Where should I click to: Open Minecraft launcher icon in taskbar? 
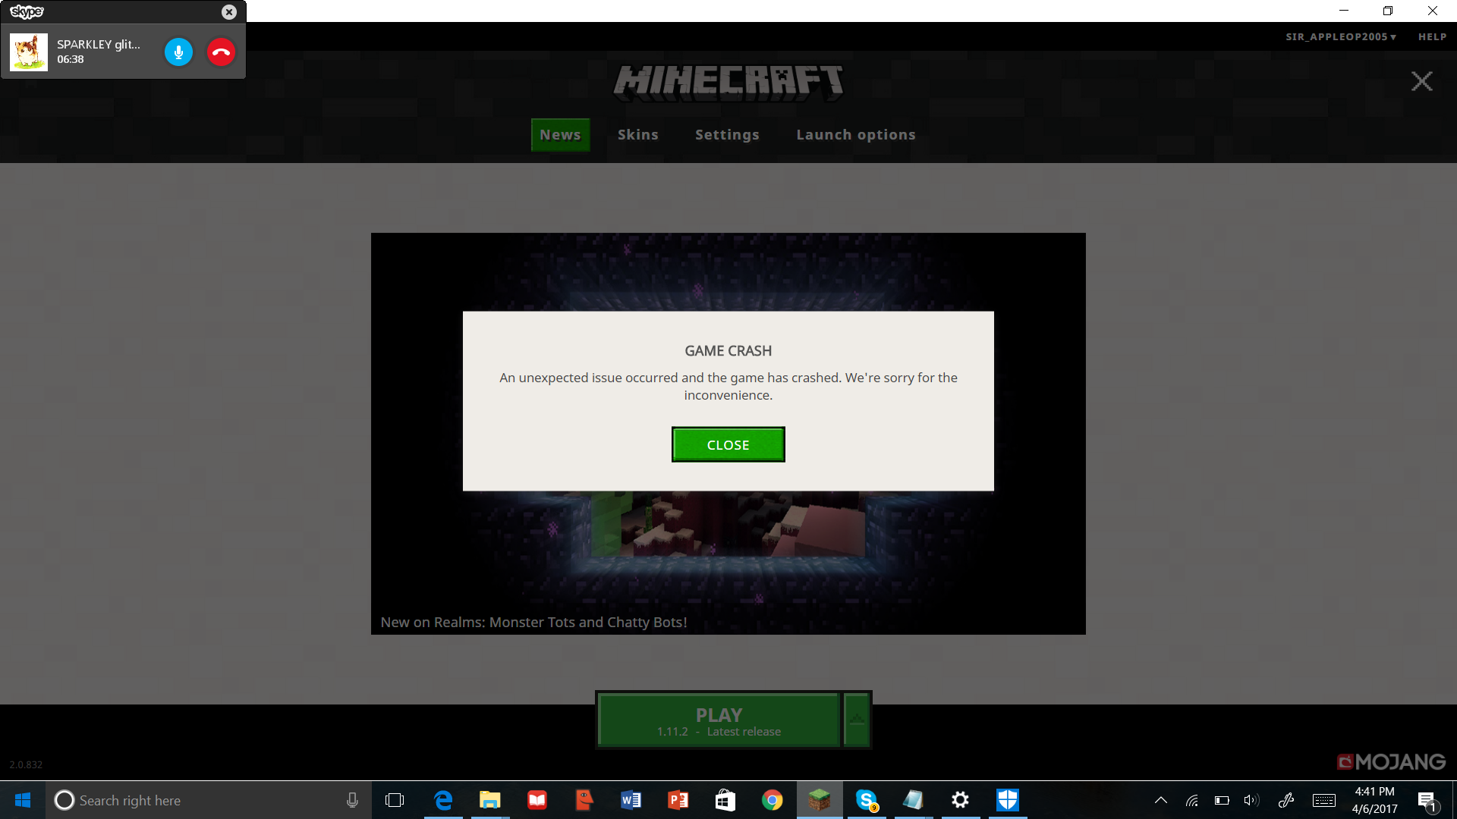(819, 800)
